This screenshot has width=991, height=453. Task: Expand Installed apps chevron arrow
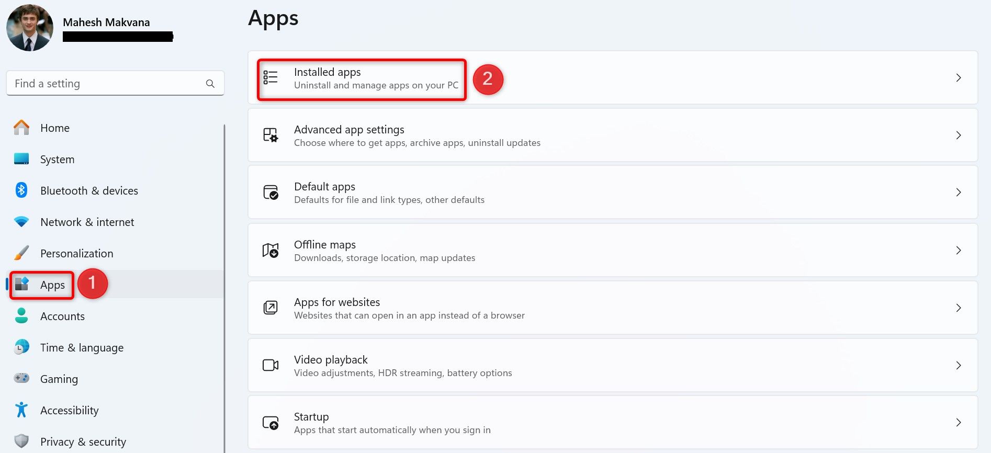[958, 77]
